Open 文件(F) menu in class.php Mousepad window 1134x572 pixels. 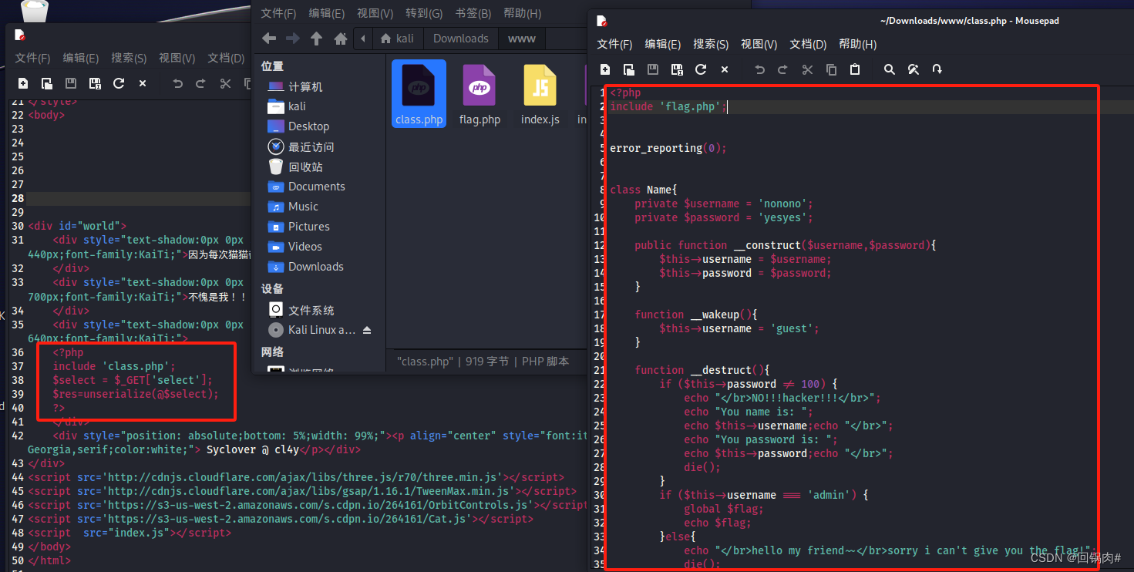click(x=614, y=44)
